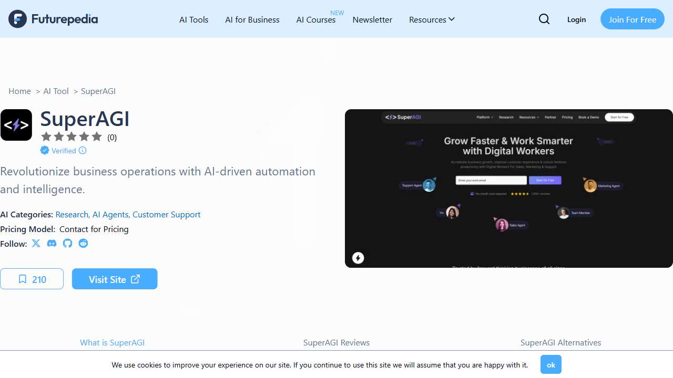The image size is (673, 378).
Task: Rate SuperAGI with the fifth star
Action: (97, 137)
